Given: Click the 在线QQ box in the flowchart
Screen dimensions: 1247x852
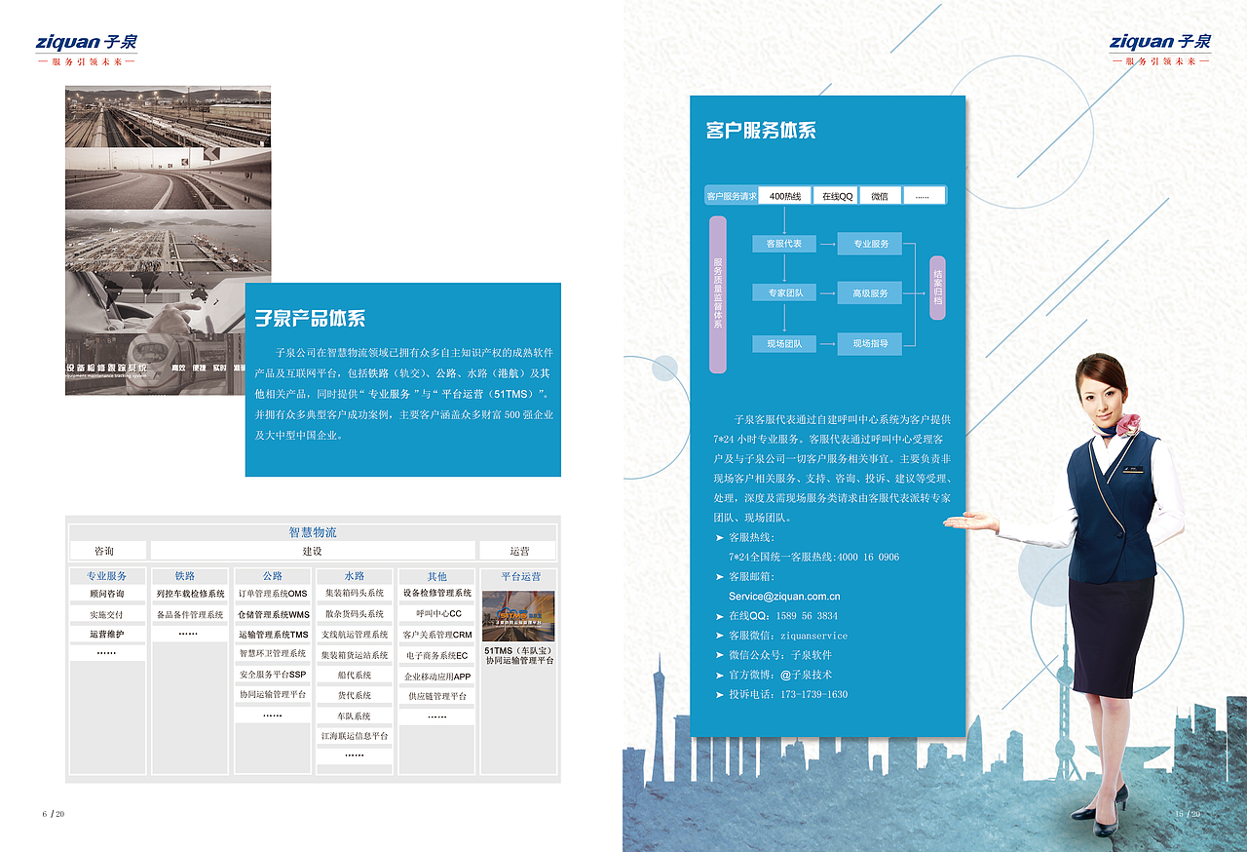Looking at the screenshot, I should 837,196.
